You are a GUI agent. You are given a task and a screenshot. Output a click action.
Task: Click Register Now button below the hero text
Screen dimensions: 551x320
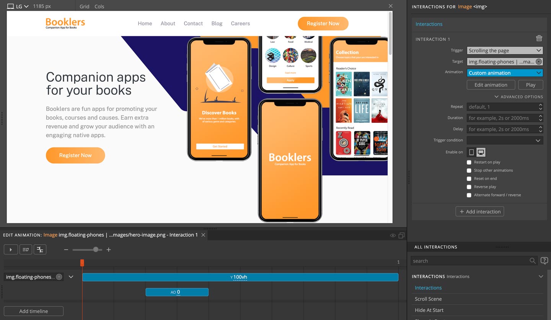pos(75,155)
